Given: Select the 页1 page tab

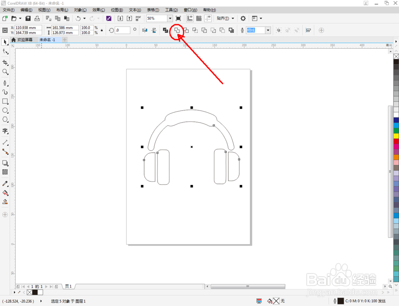Looking at the screenshot, I should (x=68, y=286).
